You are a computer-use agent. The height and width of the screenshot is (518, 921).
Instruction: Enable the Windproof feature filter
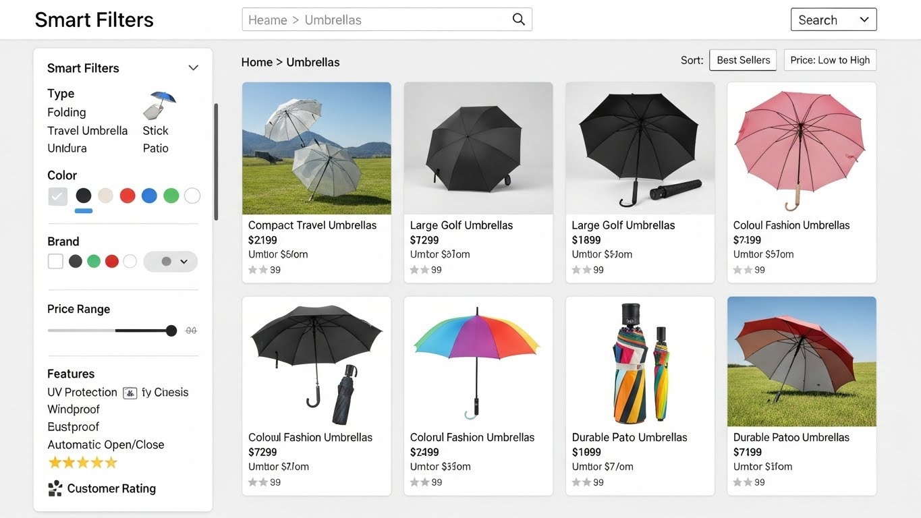74,409
